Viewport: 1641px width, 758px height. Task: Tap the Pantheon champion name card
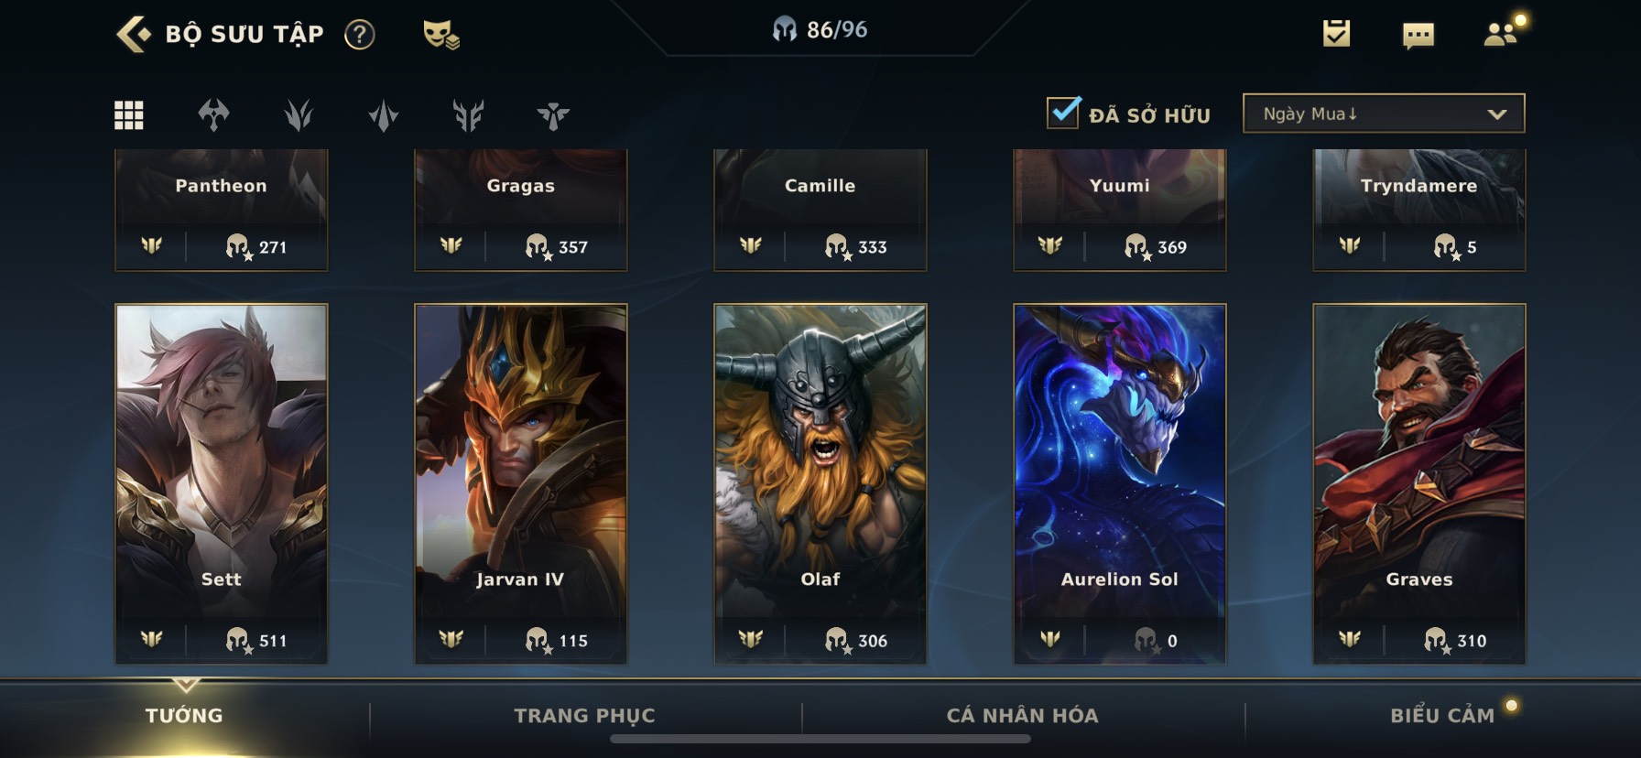coord(221,210)
